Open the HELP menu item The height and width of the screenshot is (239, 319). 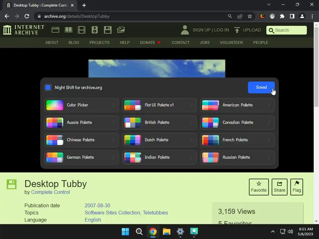tap(125, 42)
